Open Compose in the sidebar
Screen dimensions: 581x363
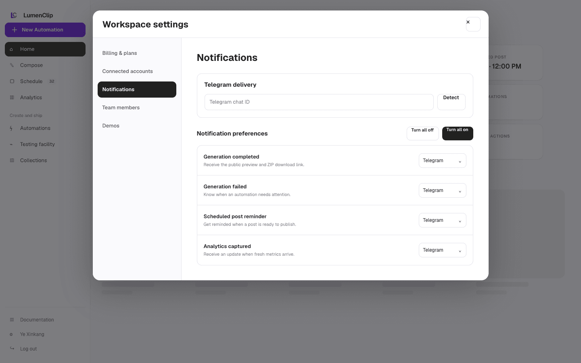[45, 65]
